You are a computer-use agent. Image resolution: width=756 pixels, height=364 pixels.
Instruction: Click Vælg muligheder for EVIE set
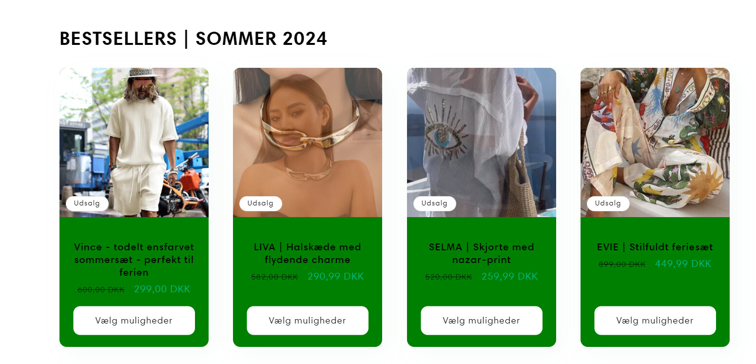click(655, 321)
